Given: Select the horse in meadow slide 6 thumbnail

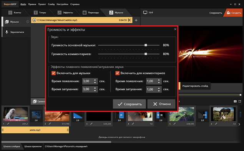Looking at the screenshot, I should [223, 114].
